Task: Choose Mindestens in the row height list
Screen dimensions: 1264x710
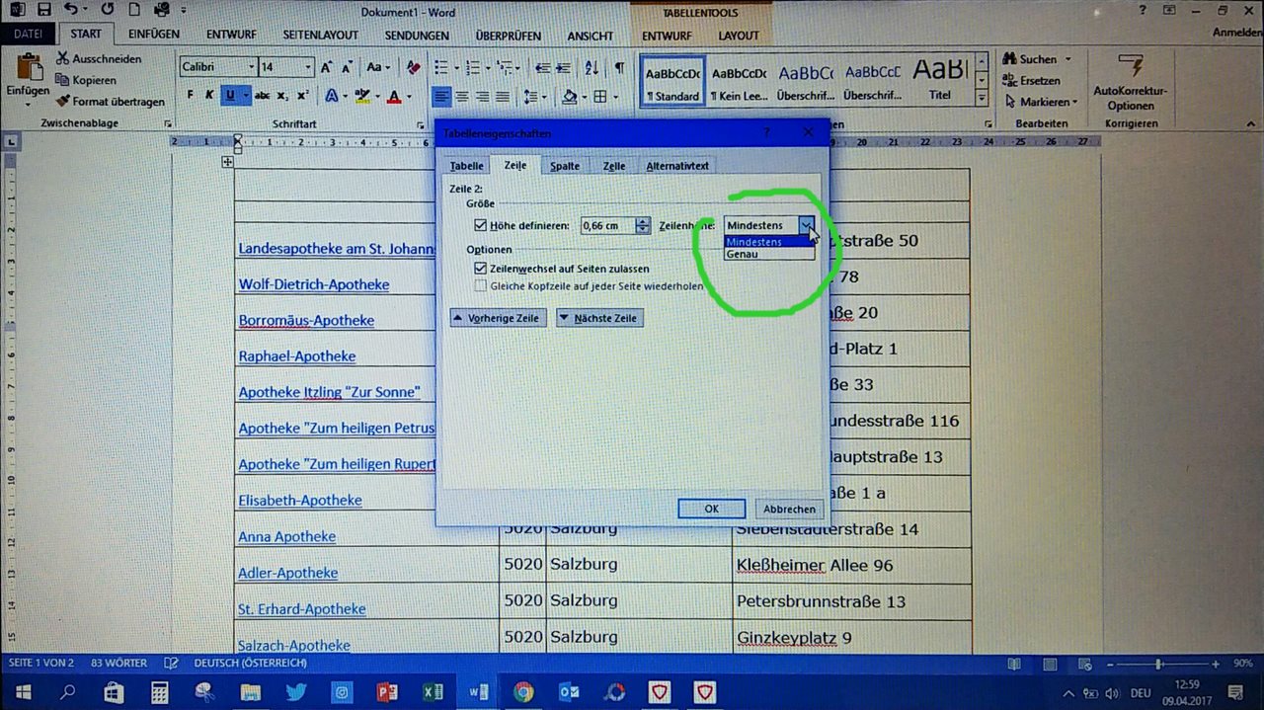Action: [769, 242]
